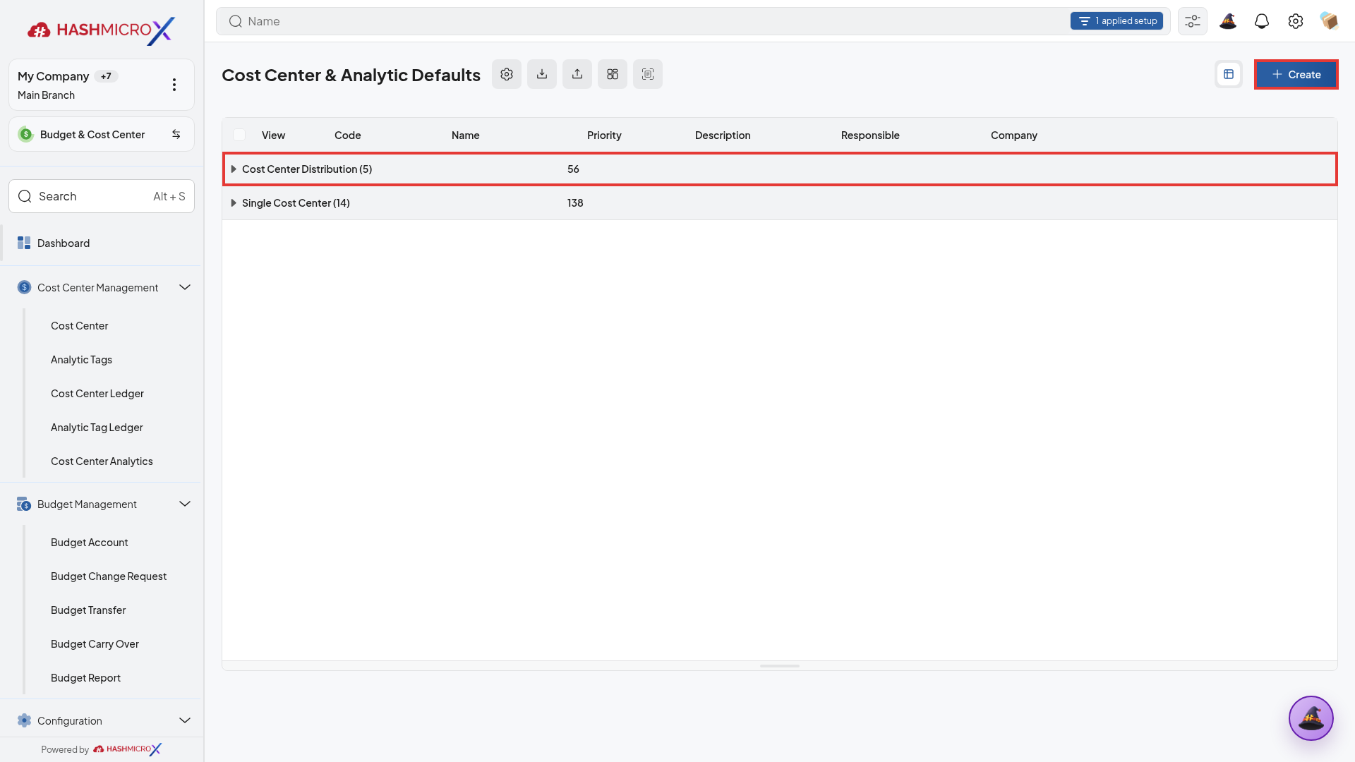The width and height of the screenshot is (1355, 762).
Task: Click Dashboard sidebar icon
Action: click(24, 243)
